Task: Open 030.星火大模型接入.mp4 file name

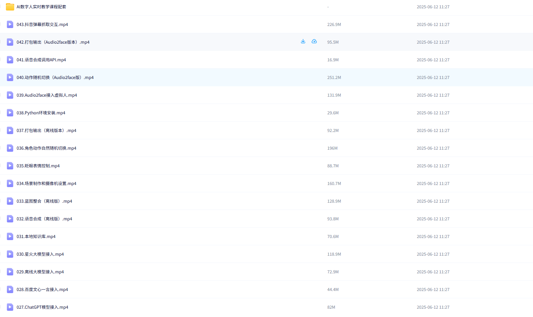Action: click(40, 254)
